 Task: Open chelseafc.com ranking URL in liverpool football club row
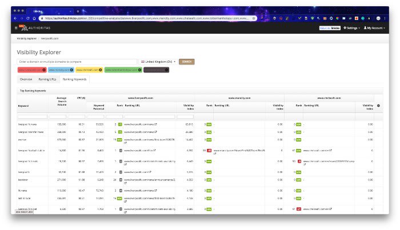(316, 151)
